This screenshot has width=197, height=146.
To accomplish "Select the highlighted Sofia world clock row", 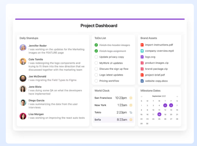I will (113, 120).
